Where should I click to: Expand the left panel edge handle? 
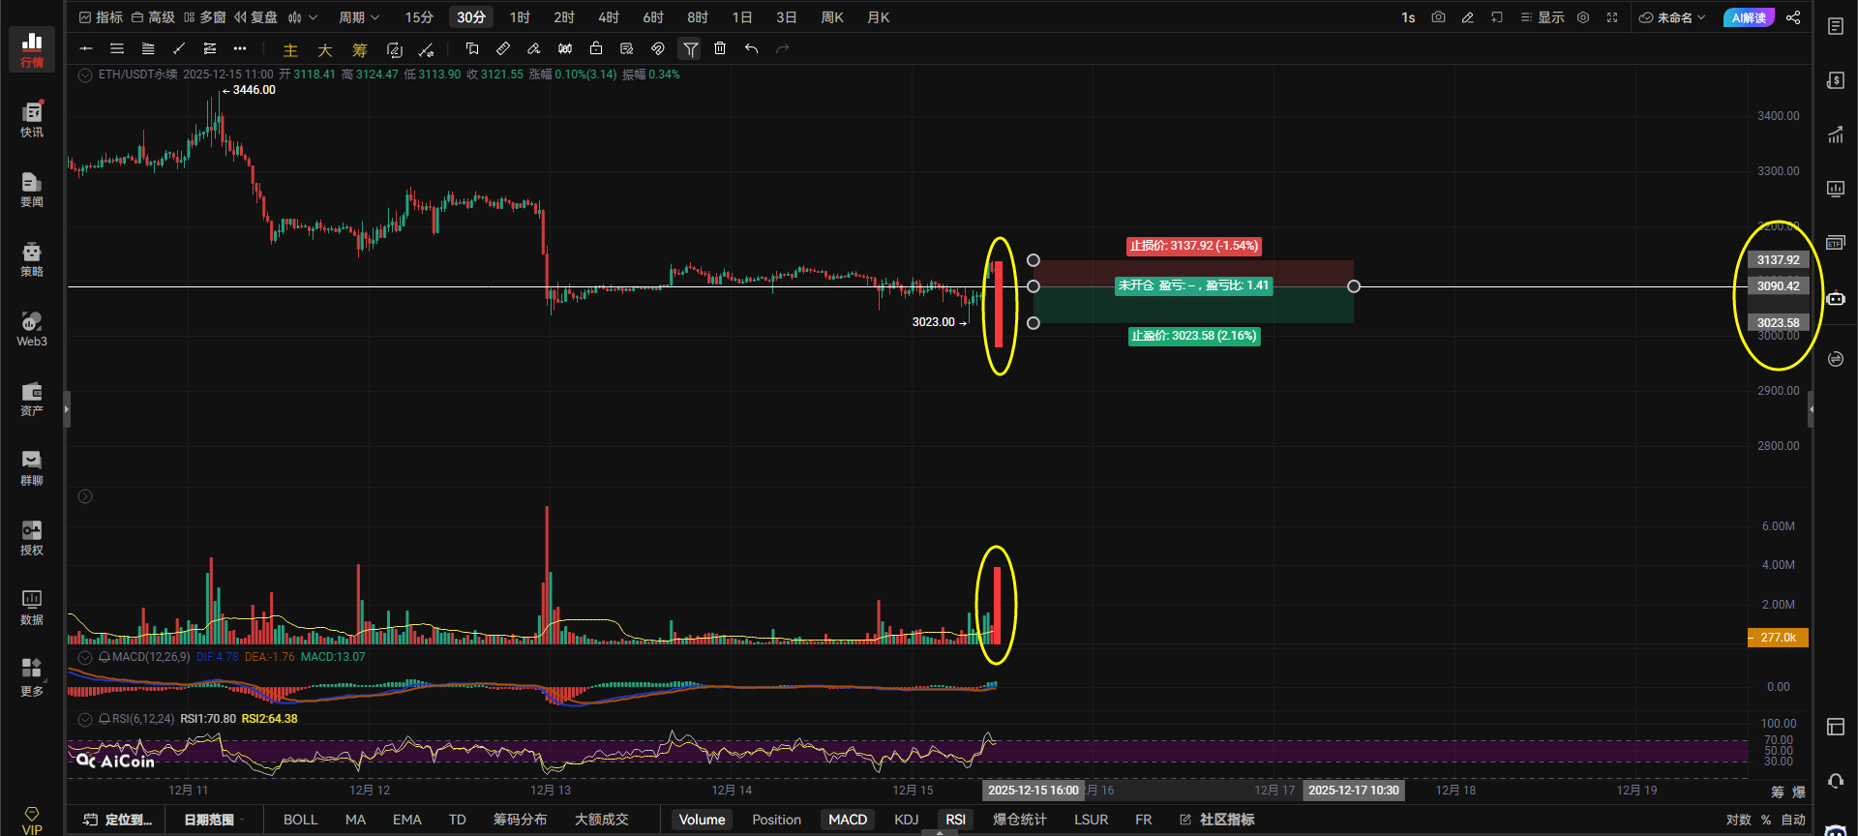pos(66,409)
